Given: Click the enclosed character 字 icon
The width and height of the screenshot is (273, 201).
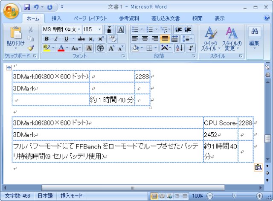Looking at the screenshot, I should coord(100,48).
